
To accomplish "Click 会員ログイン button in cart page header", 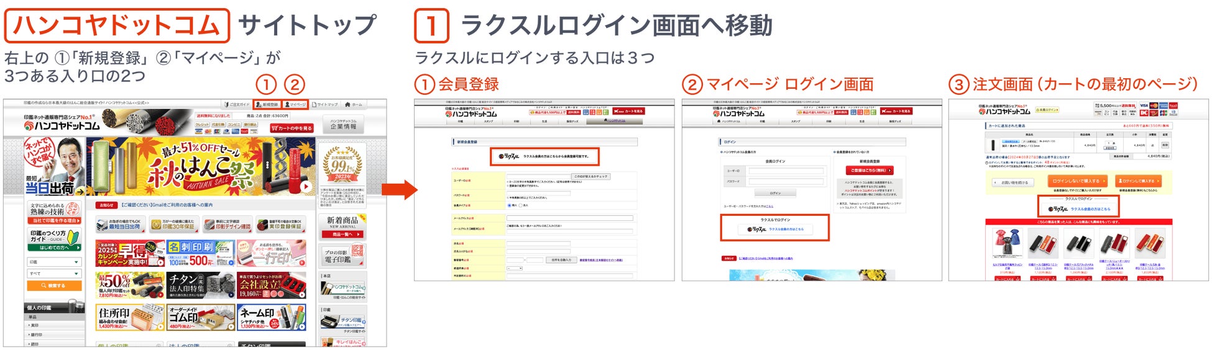I will pos(1048,110).
